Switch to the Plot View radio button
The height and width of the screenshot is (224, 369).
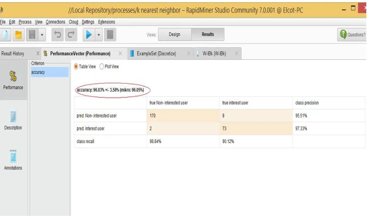(x=102, y=67)
